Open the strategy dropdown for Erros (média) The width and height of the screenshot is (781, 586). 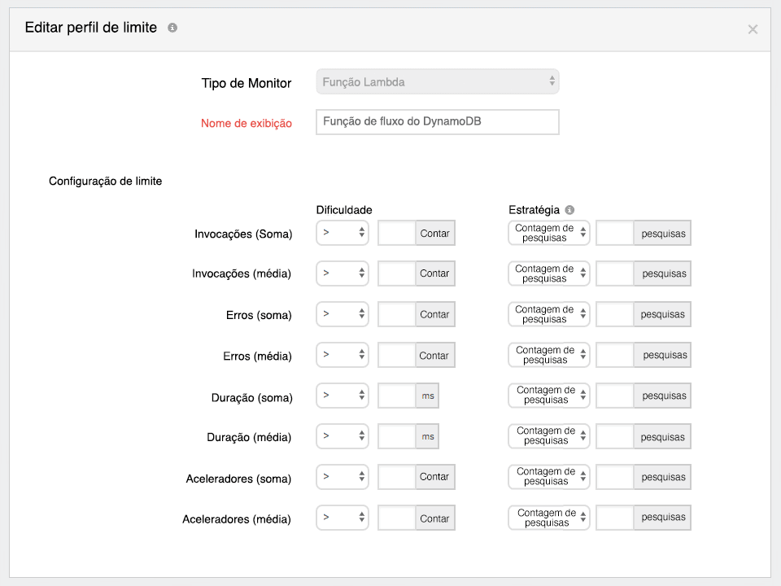coord(548,355)
